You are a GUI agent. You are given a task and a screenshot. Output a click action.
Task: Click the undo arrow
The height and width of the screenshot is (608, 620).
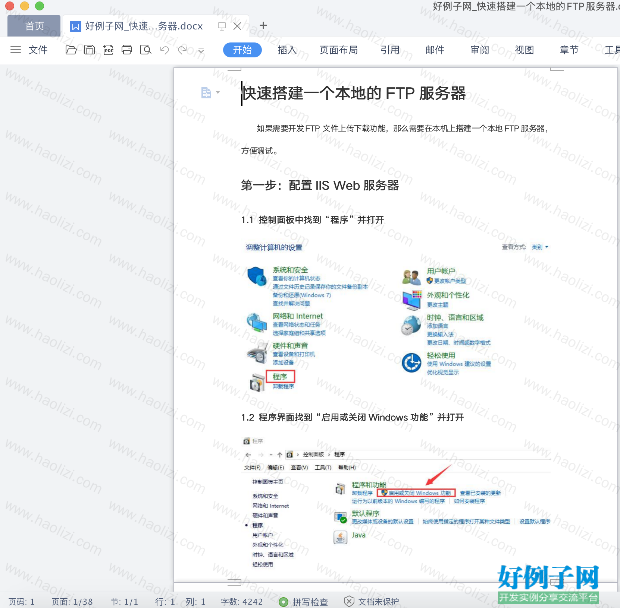tap(165, 50)
